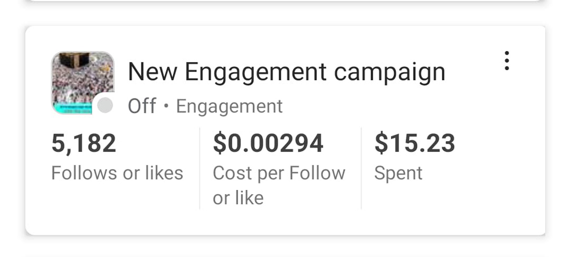This screenshot has width=570, height=257.
Task: Click the campaign thumbnail image
Action: [x=82, y=79]
